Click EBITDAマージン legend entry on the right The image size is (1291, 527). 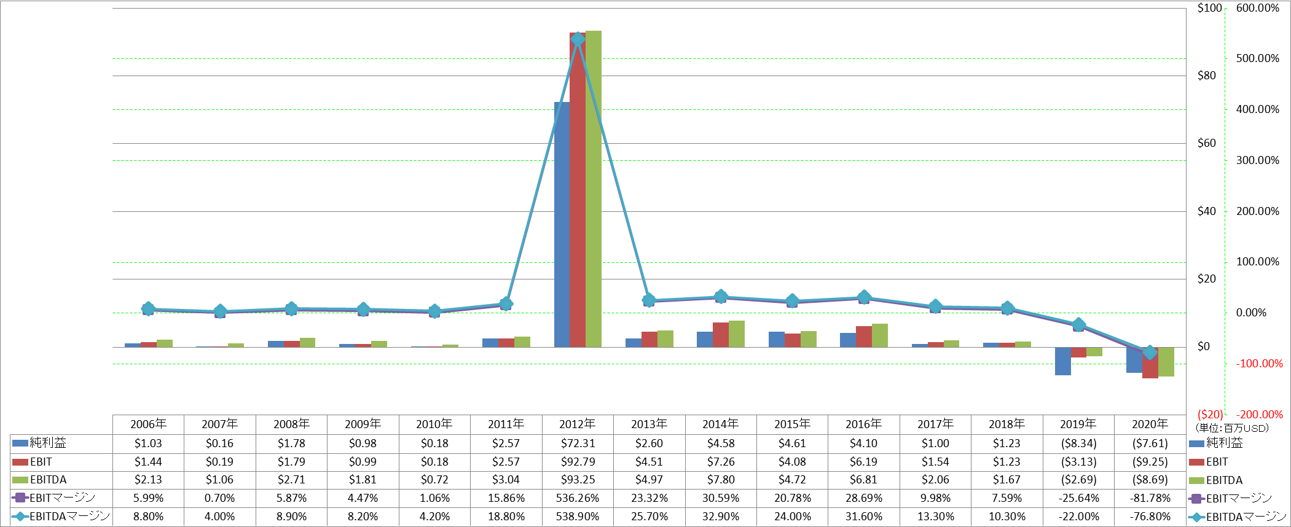pyautogui.click(x=1238, y=517)
